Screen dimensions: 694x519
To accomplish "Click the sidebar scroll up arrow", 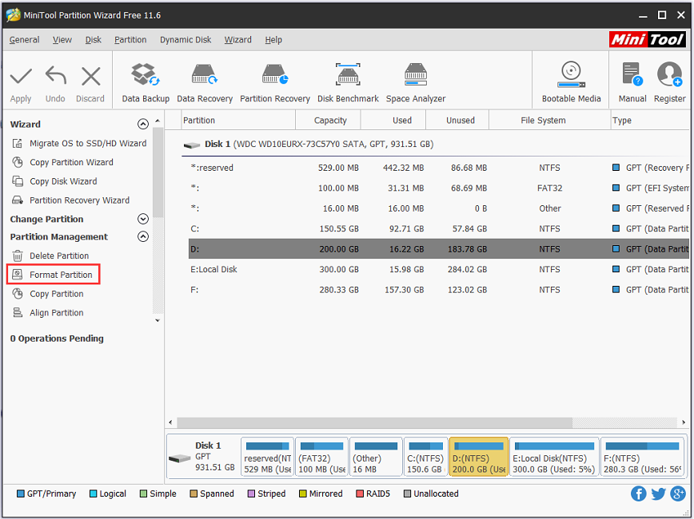I will [158, 121].
